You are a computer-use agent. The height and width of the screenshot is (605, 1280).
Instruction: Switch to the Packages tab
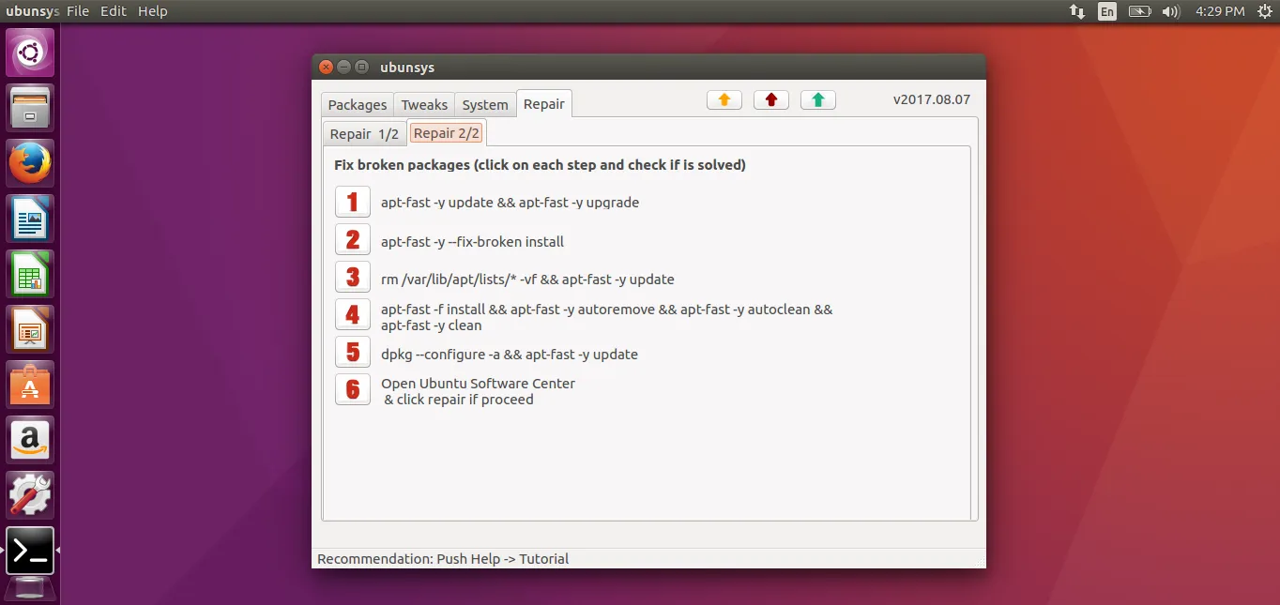point(357,105)
